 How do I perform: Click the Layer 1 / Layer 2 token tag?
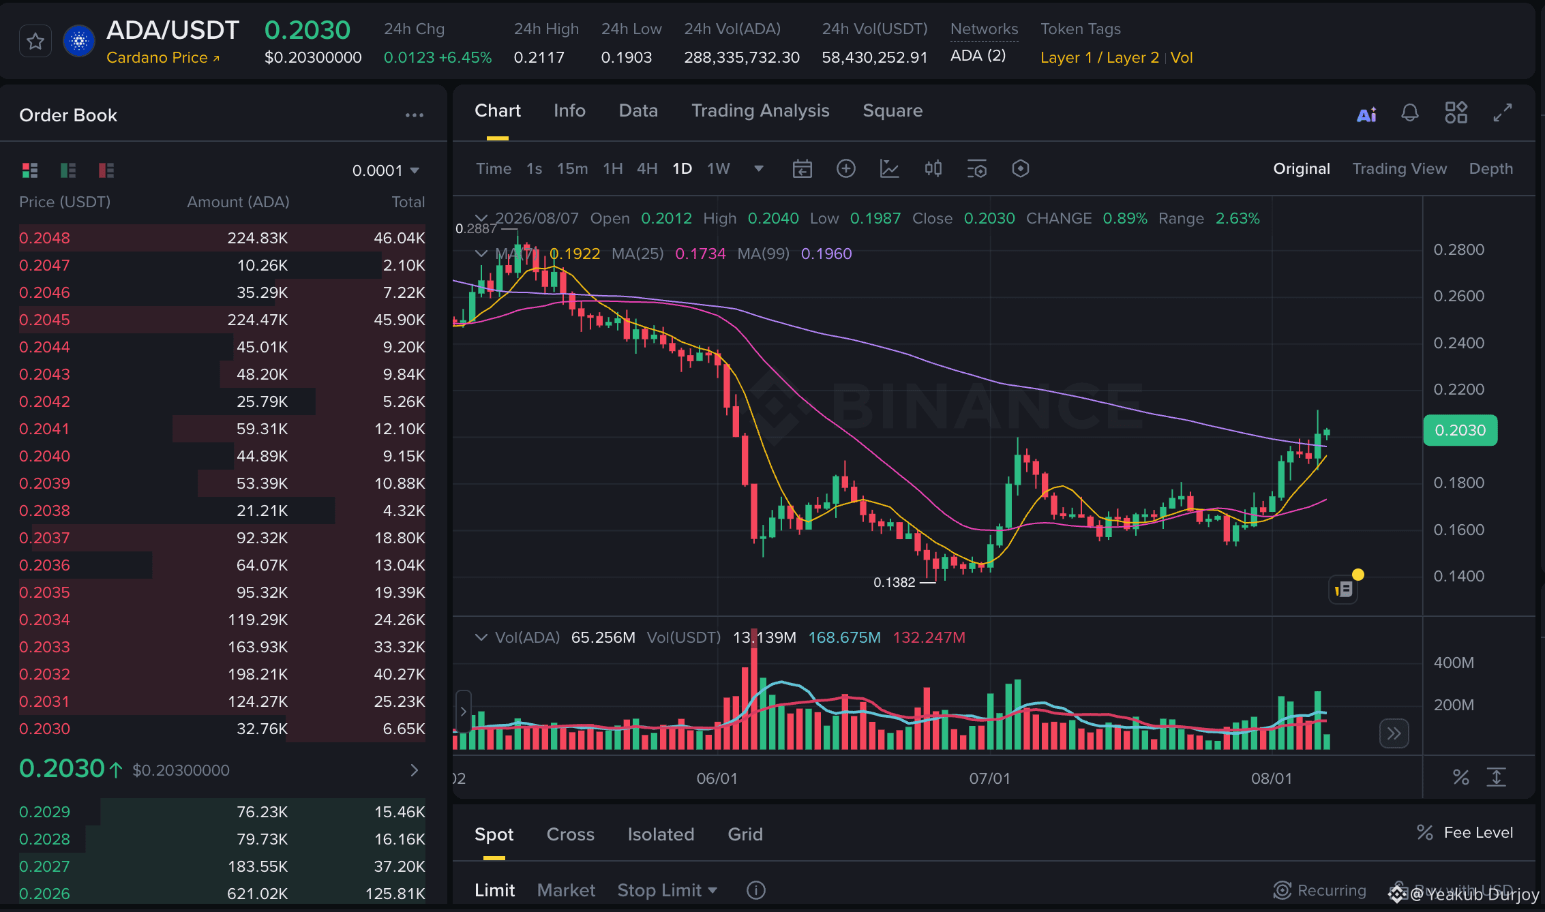tap(1099, 58)
